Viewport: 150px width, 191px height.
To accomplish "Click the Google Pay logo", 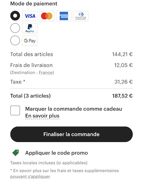I will pyautogui.click(x=30, y=41).
